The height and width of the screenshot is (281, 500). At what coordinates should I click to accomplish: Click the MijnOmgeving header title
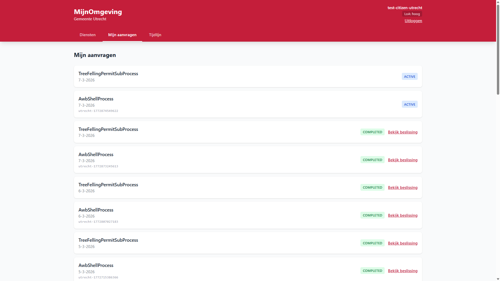click(98, 12)
